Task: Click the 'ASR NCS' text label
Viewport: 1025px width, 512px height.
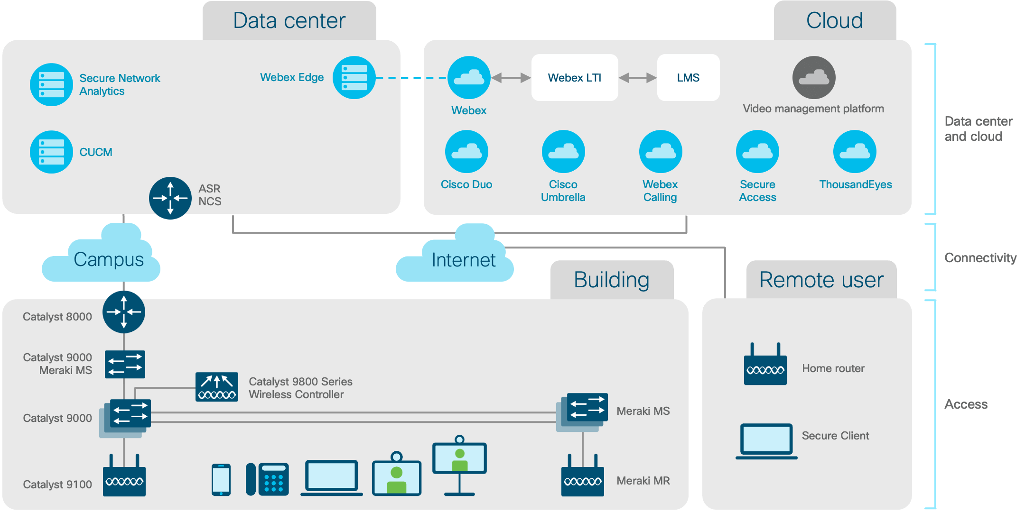Action: coord(210,195)
